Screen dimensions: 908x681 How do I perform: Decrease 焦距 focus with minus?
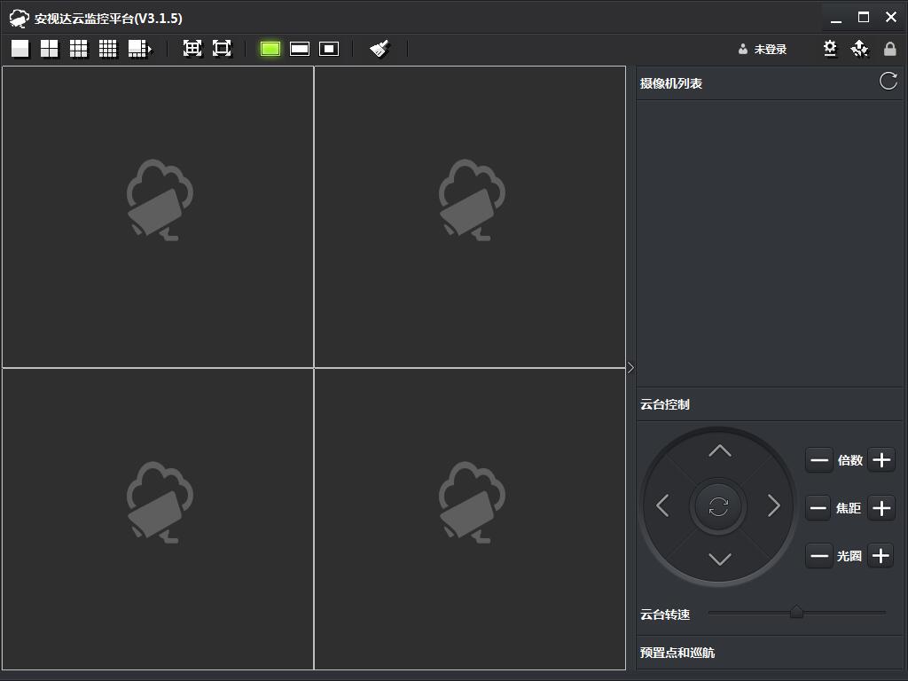click(x=818, y=508)
